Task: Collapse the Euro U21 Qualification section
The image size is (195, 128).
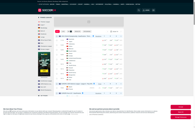Action: point(121,93)
